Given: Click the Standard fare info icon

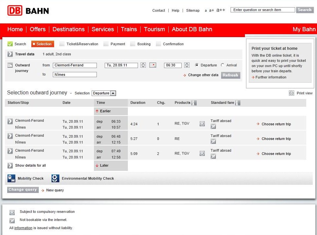Looking at the screenshot, I should point(238,103).
